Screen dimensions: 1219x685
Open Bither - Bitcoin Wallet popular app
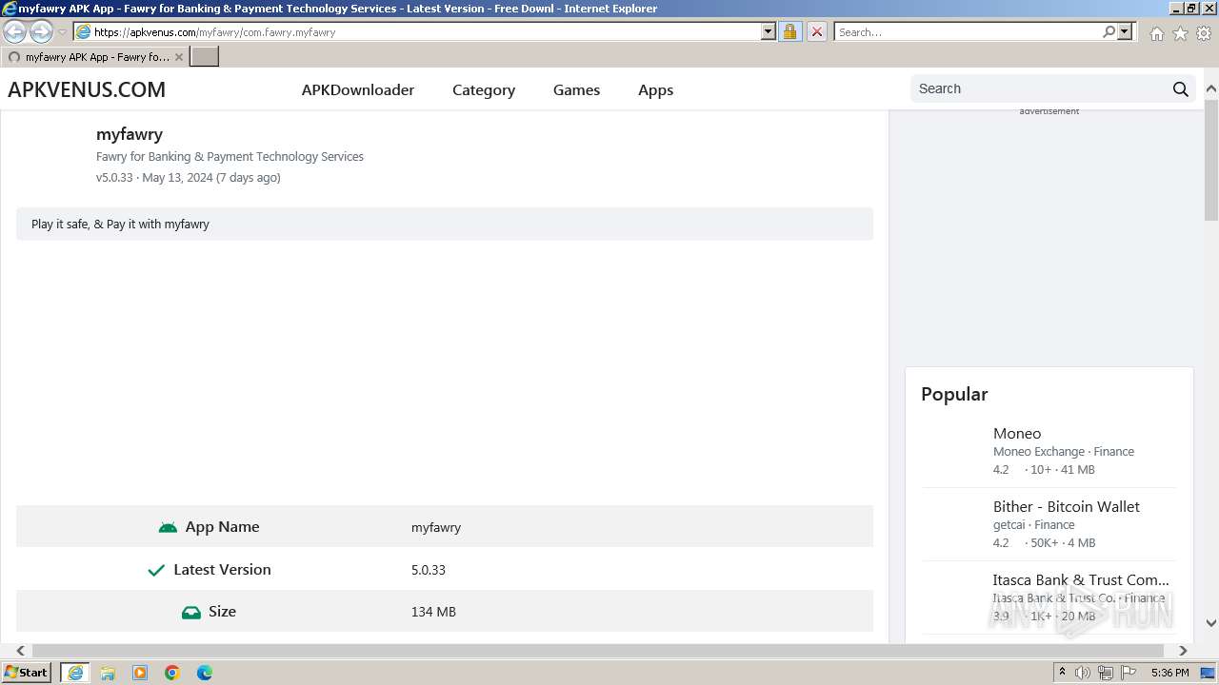pos(1067,506)
